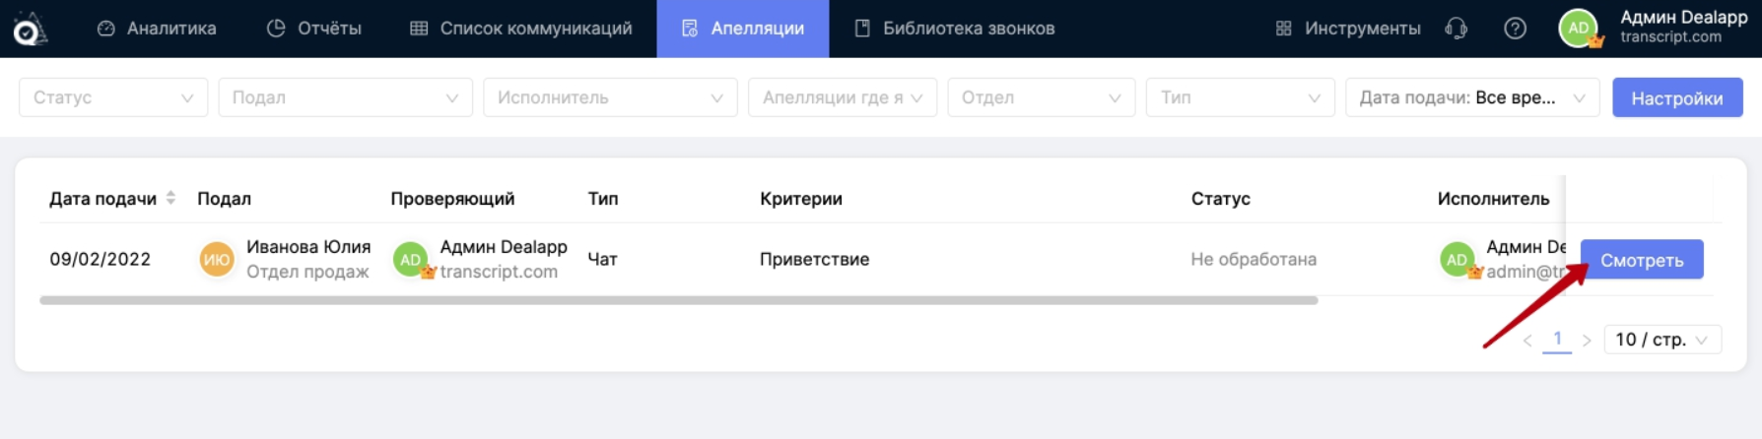
Task: Click Проверяющий green AD avatar
Action: coord(410,260)
